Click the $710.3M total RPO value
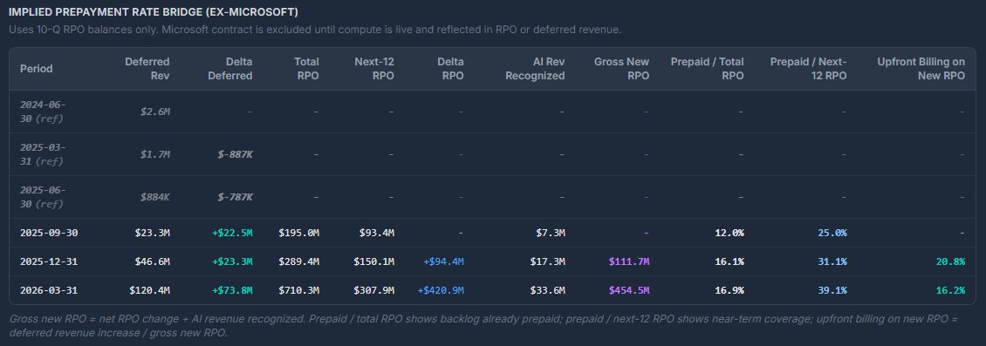Image resolution: width=986 pixels, height=346 pixels. click(x=298, y=290)
